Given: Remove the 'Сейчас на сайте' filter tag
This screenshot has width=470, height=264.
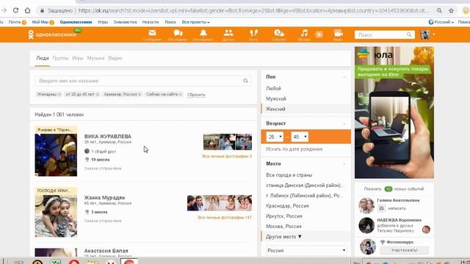Looking at the screenshot, I should [x=181, y=95].
